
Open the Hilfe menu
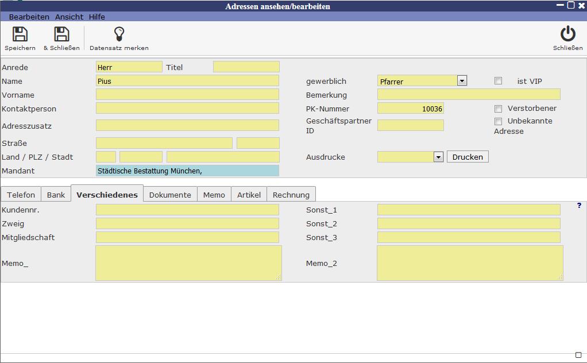96,17
